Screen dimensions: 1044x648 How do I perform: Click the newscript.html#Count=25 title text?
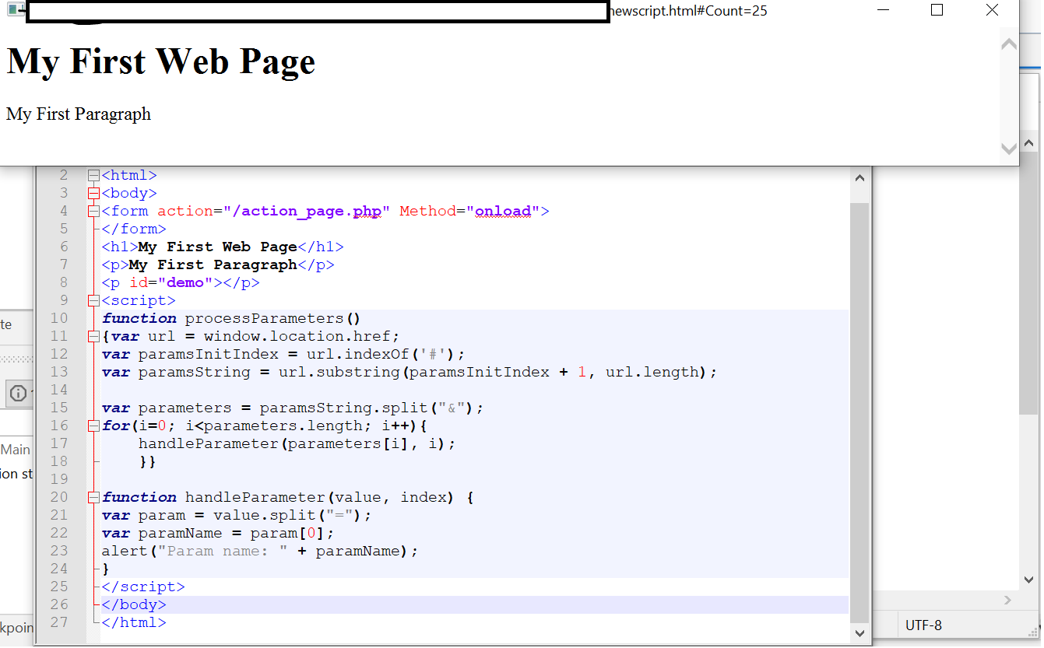(690, 11)
